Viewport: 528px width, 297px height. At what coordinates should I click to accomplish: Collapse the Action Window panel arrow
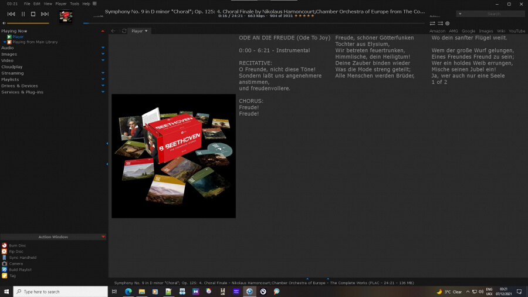pos(103,237)
